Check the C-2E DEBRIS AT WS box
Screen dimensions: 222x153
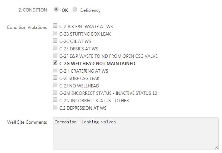[55, 48]
